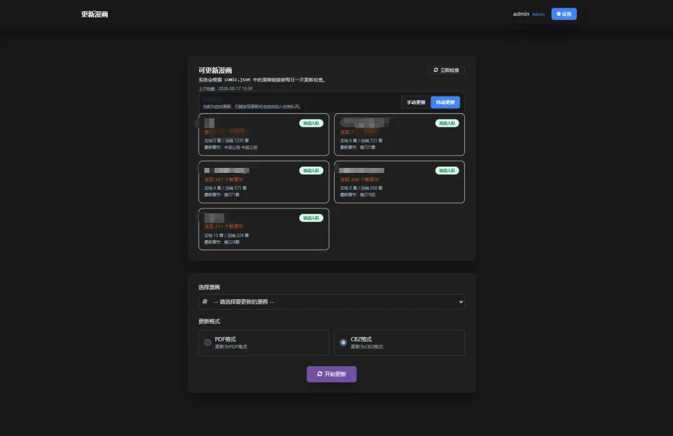This screenshot has width=673, height=436.
Task: Click 自动入队 badge on 1330-chapter card
Action: tap(311, 123)
